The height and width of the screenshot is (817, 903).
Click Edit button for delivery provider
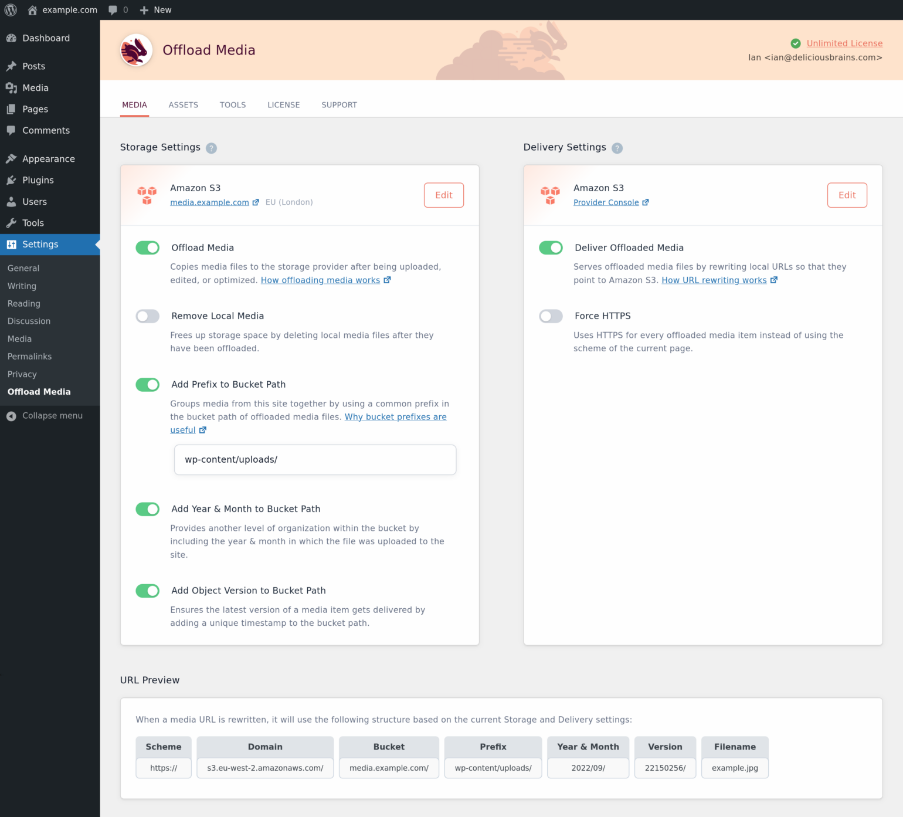tap(847, 195)
